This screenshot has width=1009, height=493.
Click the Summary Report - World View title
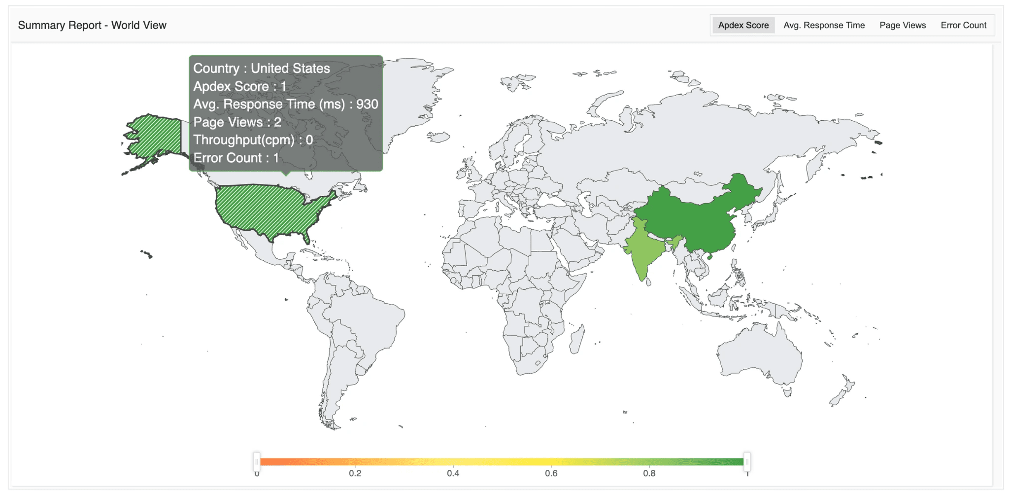[x=92, y=25]
